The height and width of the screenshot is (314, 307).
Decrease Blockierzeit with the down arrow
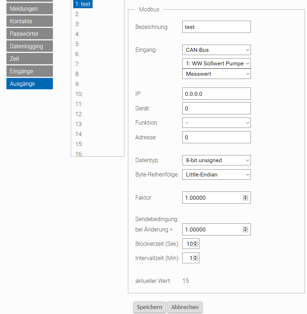coord(195,245)
